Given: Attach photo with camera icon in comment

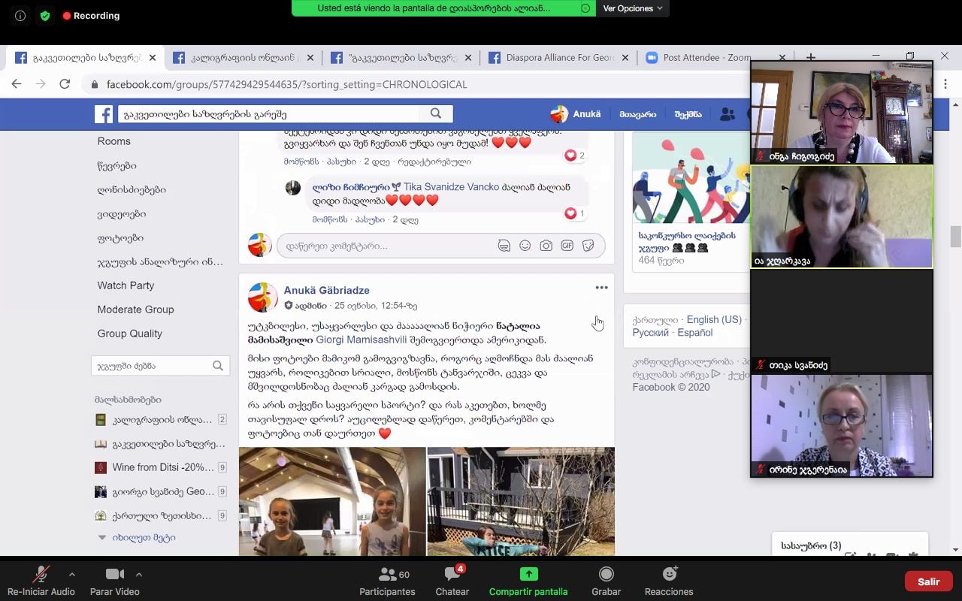Looking at the screenshot, I should pyautogui.click(x=546, y=246).
